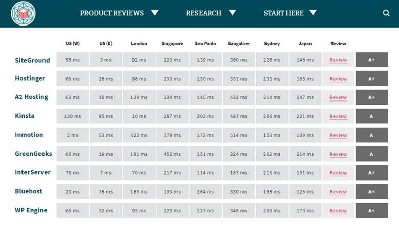Select the GreenGeeks row name
399x227 pixels.
33,154
